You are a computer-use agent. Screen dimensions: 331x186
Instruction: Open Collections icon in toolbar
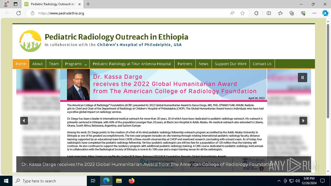(292, 13)
